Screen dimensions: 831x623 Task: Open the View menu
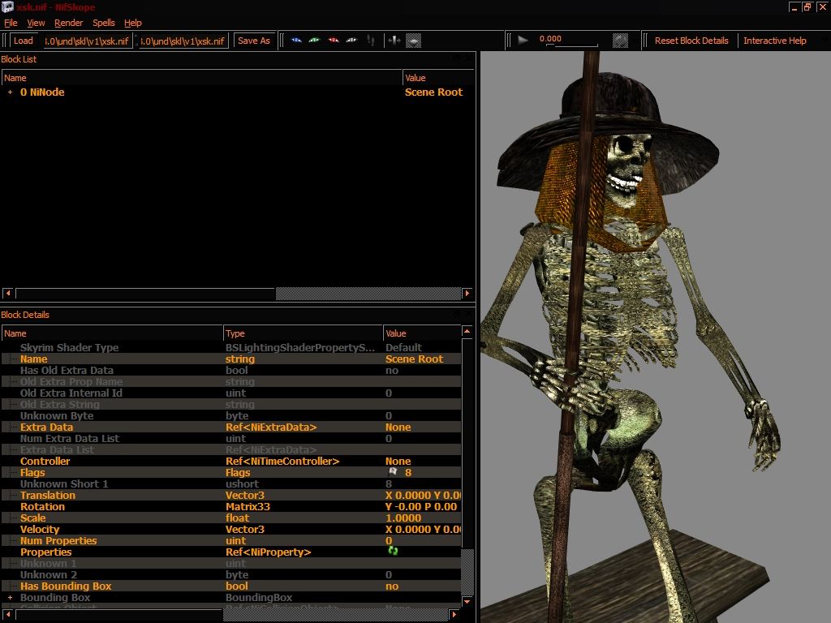point(36,23)
